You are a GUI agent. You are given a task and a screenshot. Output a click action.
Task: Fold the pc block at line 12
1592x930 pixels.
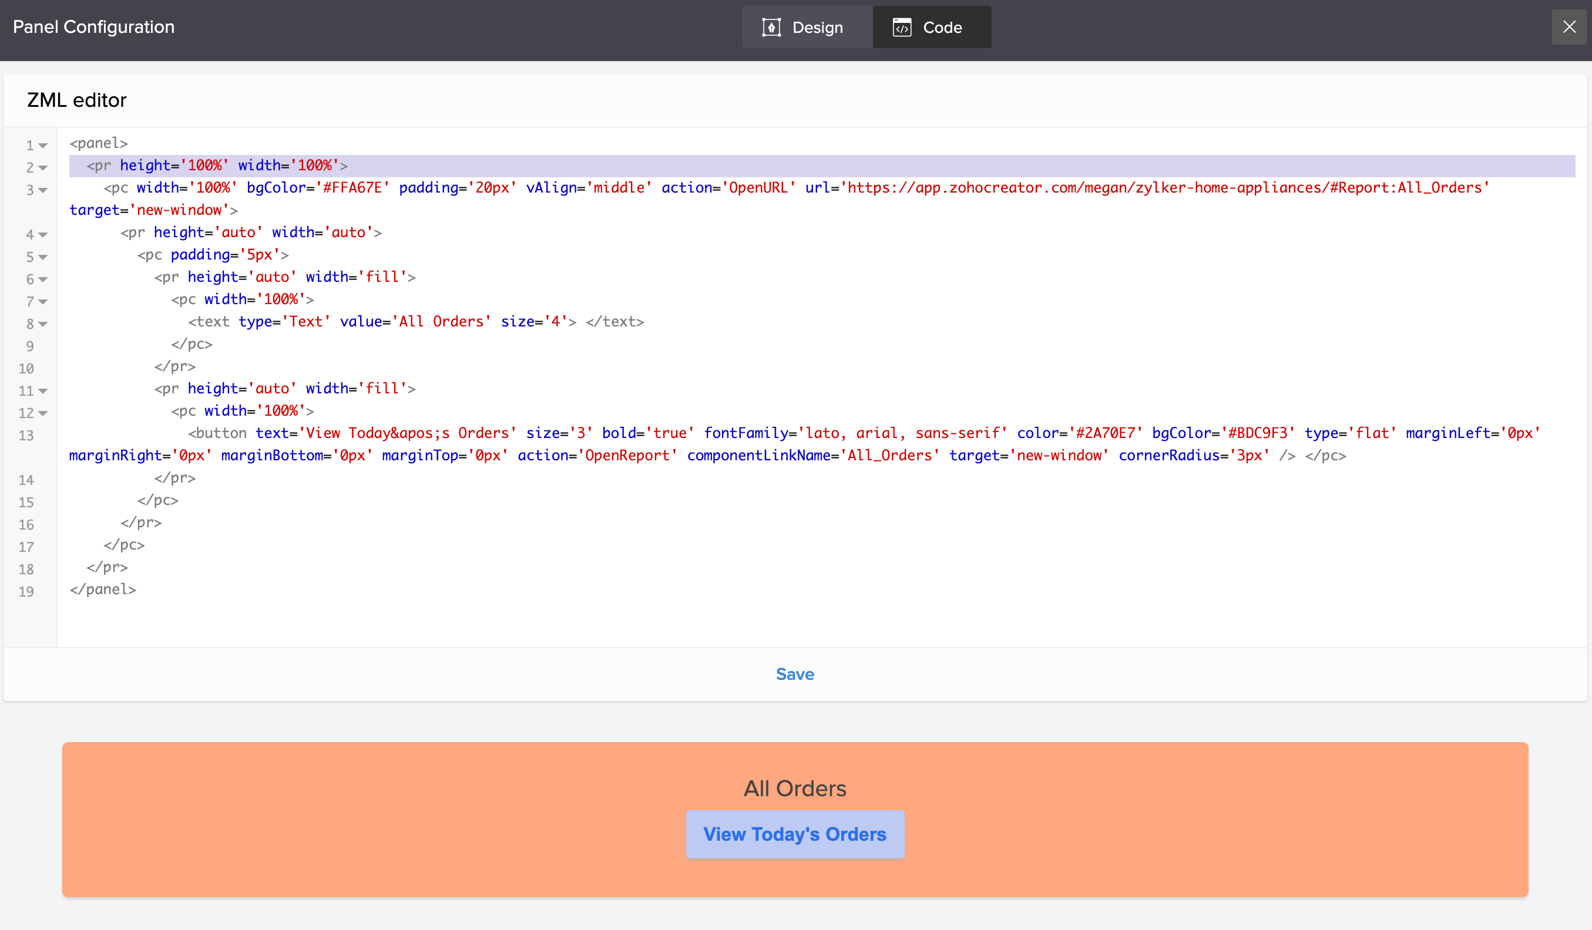pyautogui.click(x=43, y=413)
